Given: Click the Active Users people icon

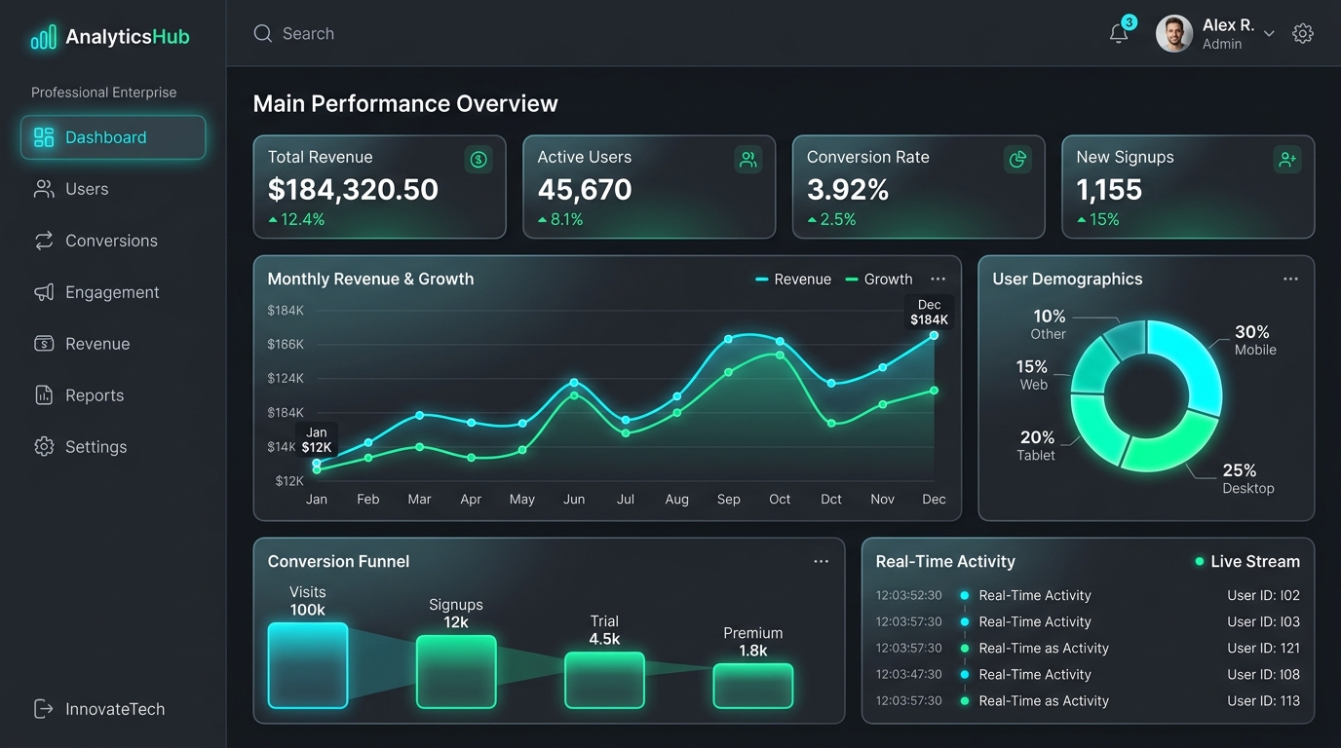Looking at the screenshot, I should coord(748,160).
